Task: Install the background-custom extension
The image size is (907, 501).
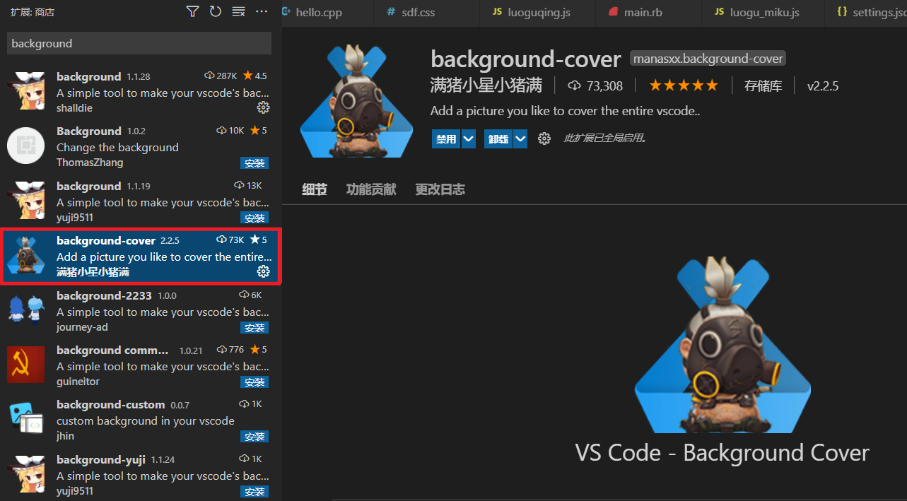Action: click(x=254, y=437)
